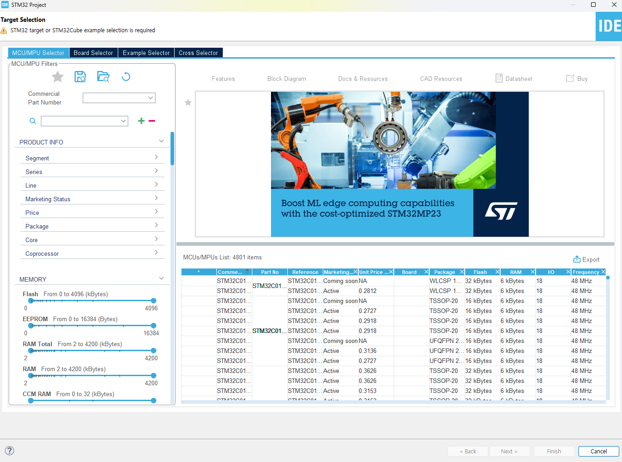Expand the Package filter
This screenshot has width=622, height=462.
click(x=156, y=225)
